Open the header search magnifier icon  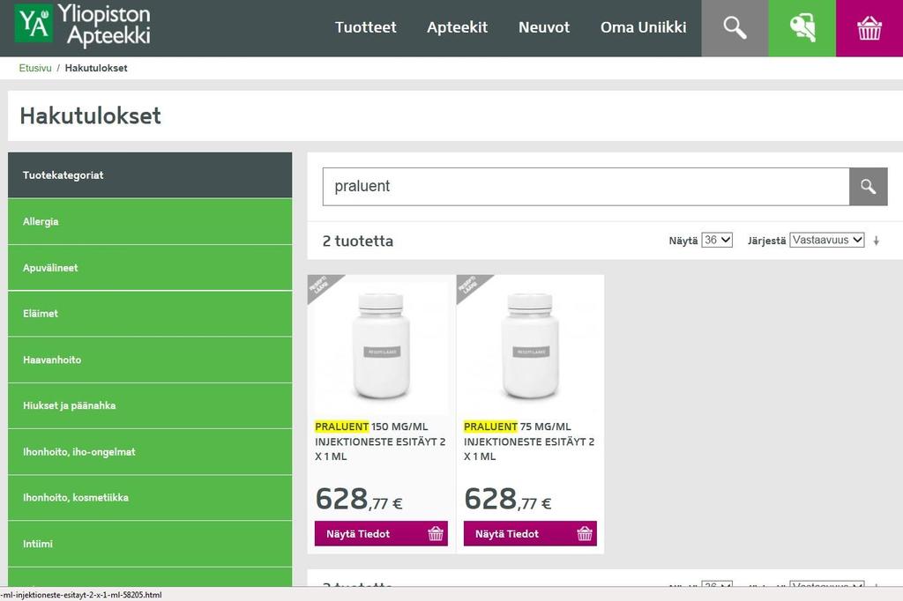point(735,27)
